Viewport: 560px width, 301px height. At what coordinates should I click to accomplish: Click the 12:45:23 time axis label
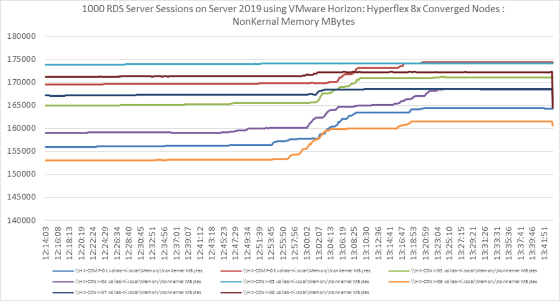(223, 243)
